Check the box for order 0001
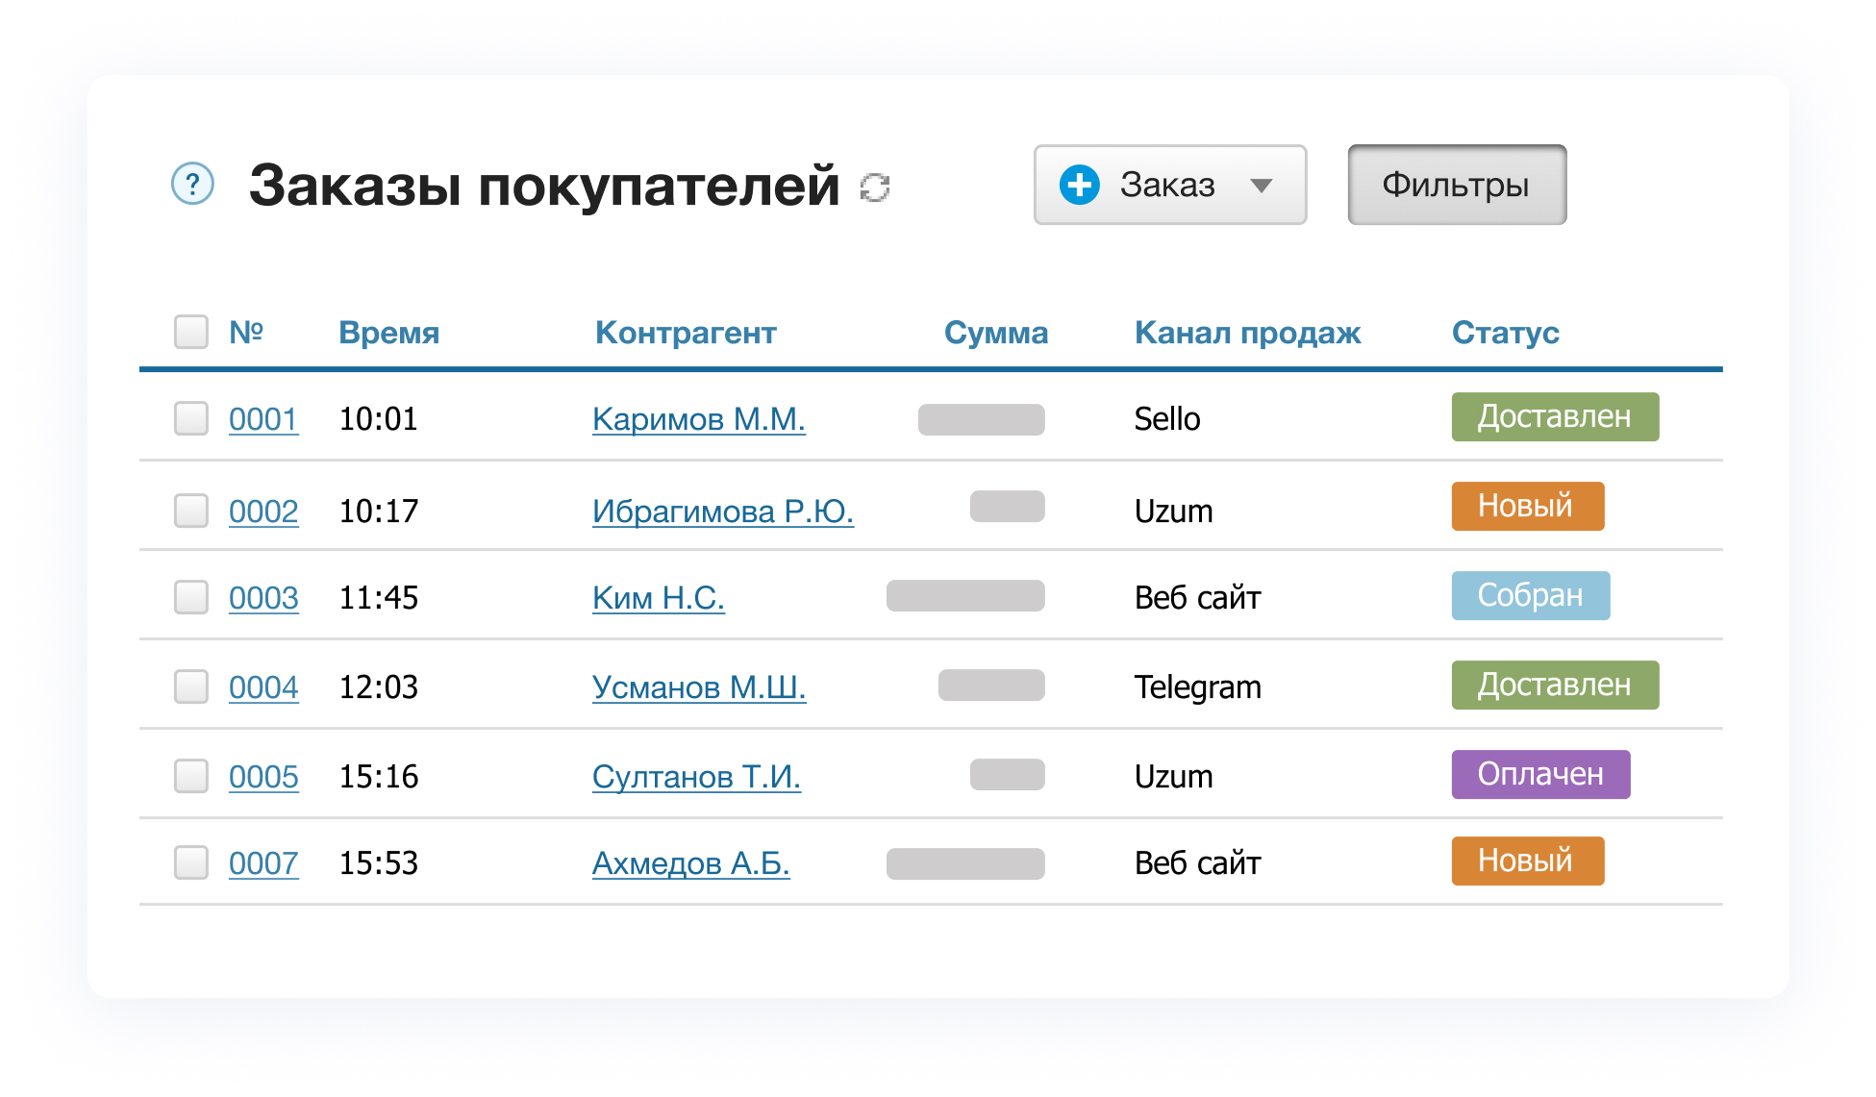This screenshot has width=1876, height=1097. coord(191,418)
